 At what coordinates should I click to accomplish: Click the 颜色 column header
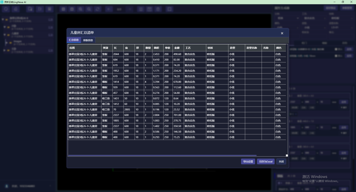coord(280,48)
